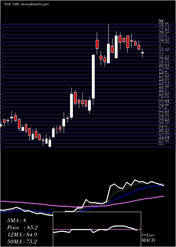Click the tallest white candlestick body
The height and width of the screenshot is (247, 176).
tap(93, 77)
